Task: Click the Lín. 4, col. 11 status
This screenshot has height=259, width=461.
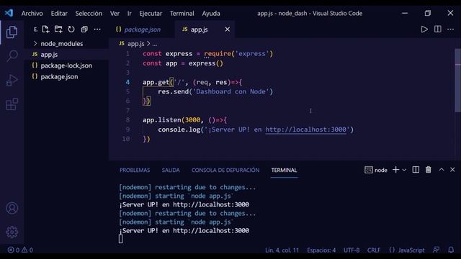Action: (282, 250)
